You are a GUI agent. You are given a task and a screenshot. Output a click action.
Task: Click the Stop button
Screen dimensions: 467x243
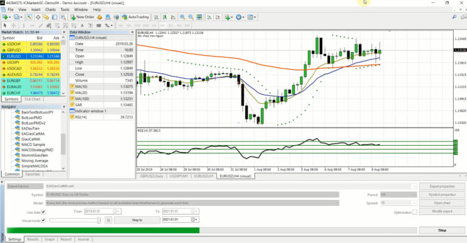(442, 230)
